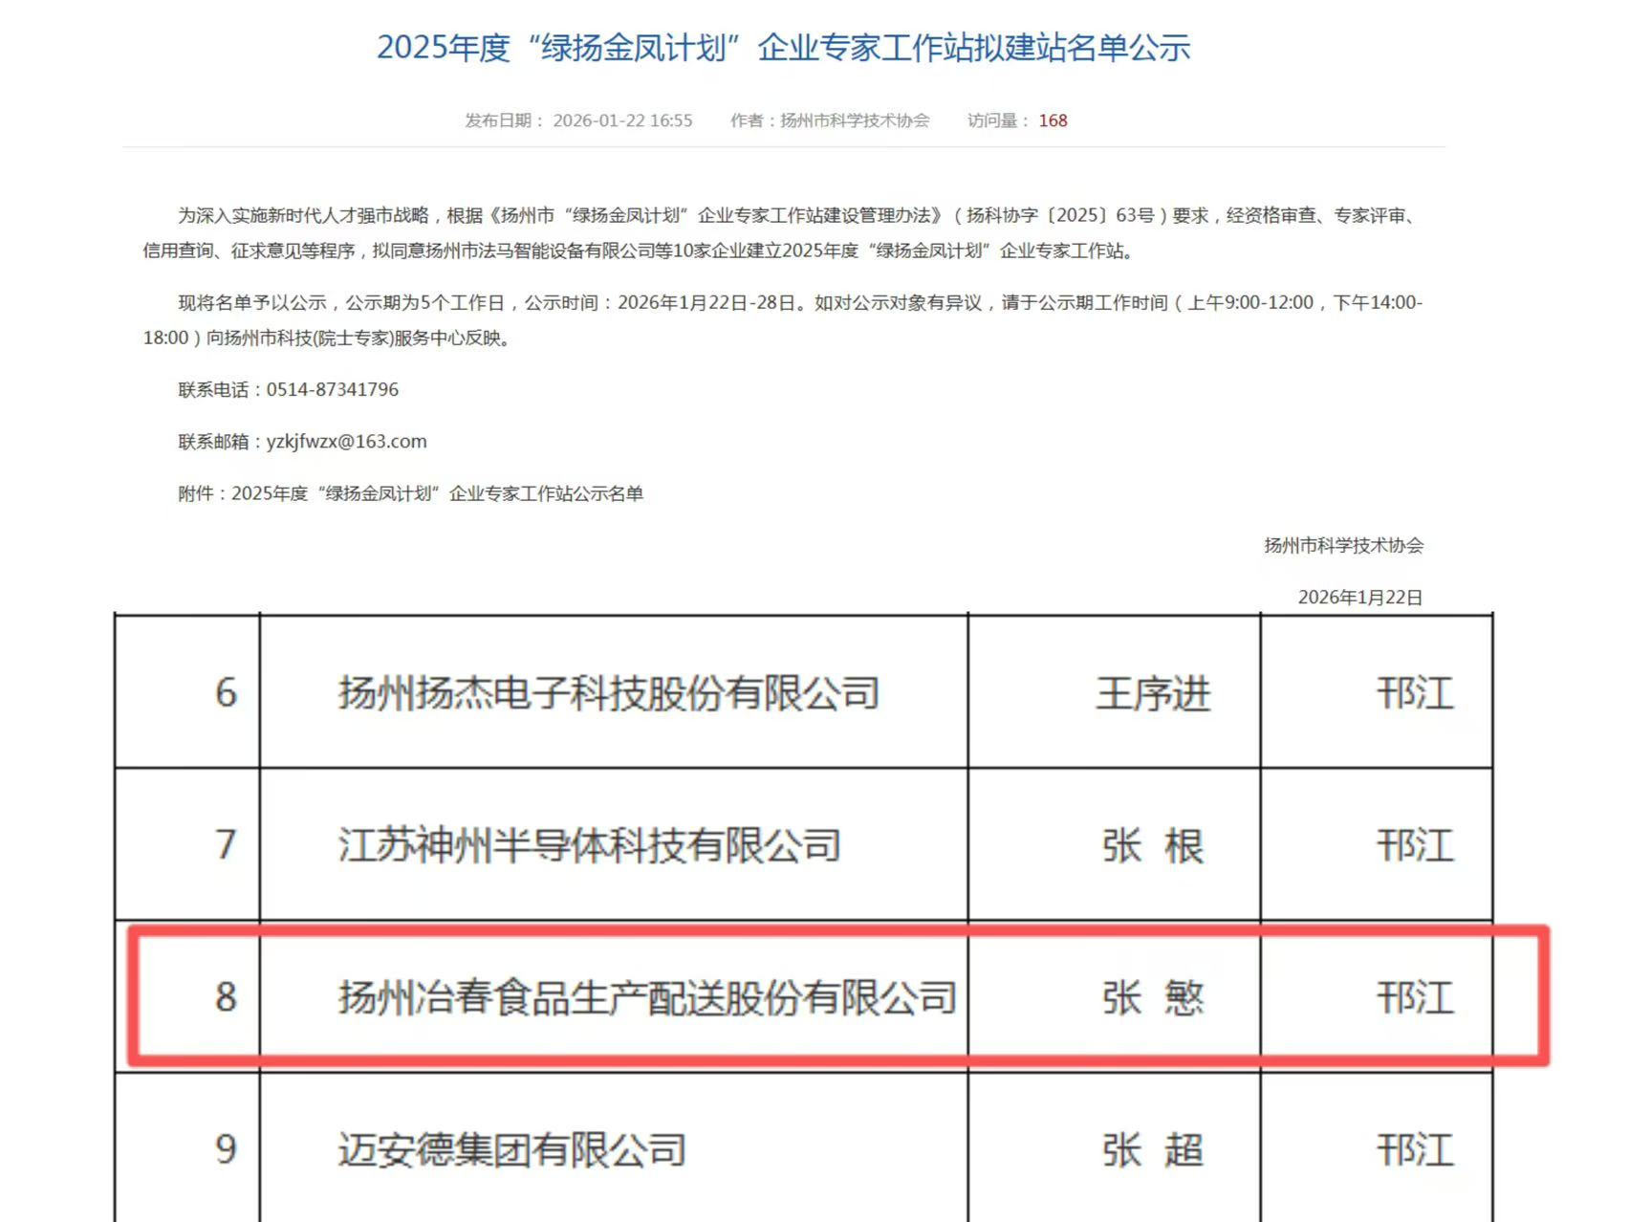1629x1222 pixels.
Task: Click the document reference 扬科协字〔2025〕63号
Action: click(1059, 215)
